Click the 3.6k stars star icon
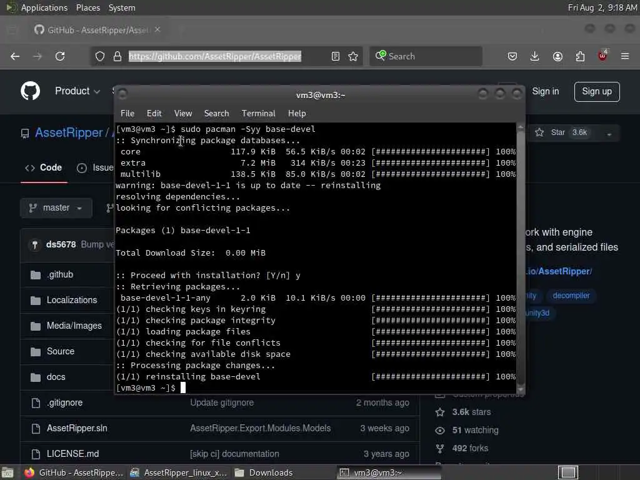The width and height of the screenshot is (640, 480). coord(439,412)
